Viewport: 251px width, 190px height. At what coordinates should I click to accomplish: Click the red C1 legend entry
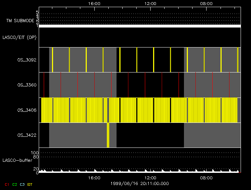[6, 184]
